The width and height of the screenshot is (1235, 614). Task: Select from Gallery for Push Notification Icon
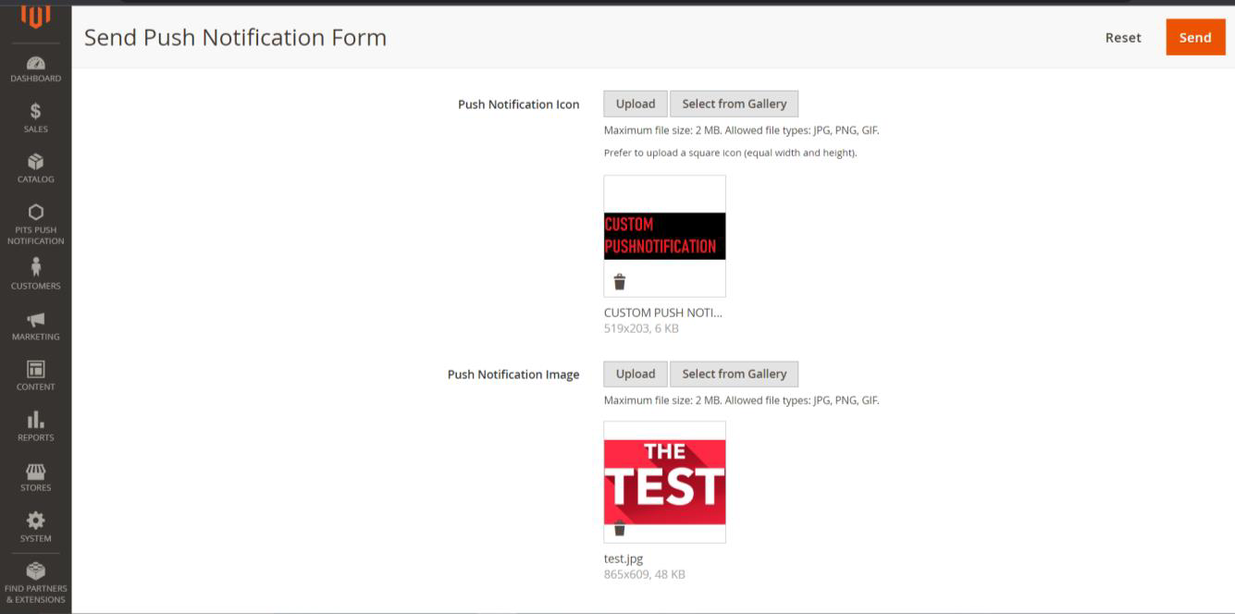(734, 104)
